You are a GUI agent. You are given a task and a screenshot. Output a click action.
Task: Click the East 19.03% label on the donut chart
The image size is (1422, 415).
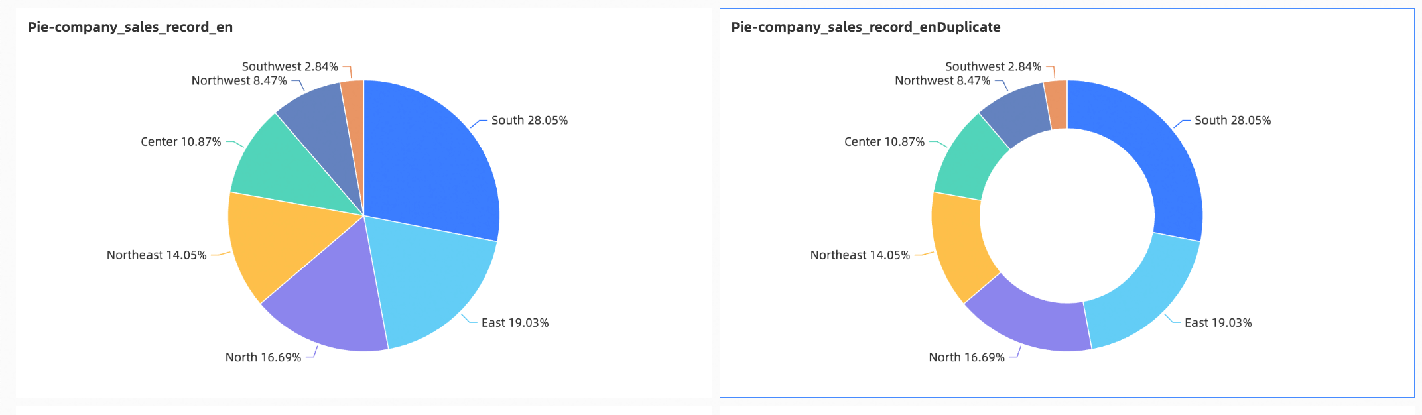click(x=1218, y=323)
